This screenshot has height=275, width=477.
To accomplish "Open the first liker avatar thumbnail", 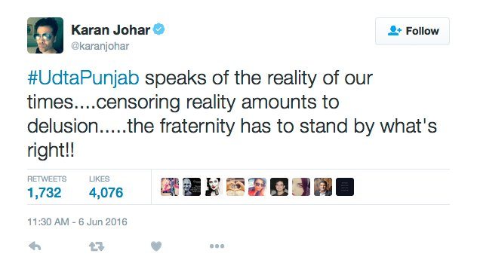I will pos(170,187).
